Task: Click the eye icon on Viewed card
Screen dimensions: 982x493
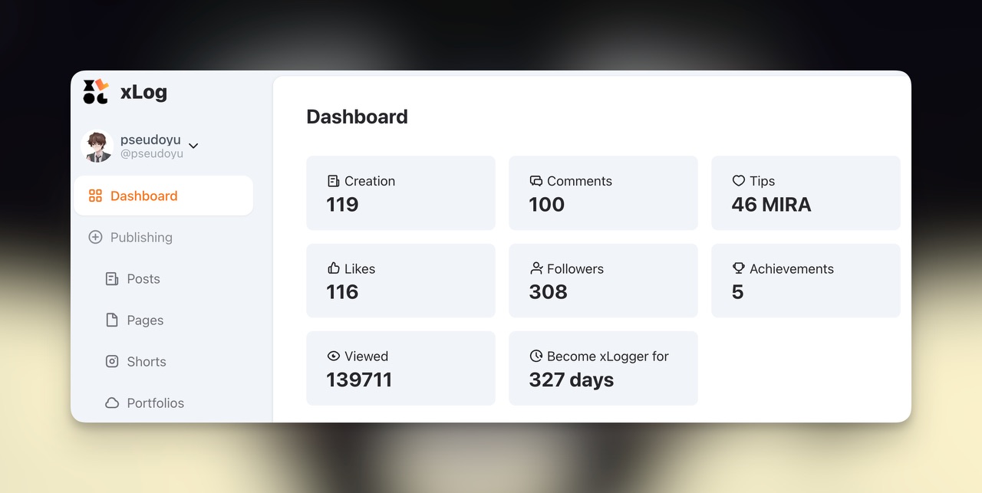Action: pos(333,356)
